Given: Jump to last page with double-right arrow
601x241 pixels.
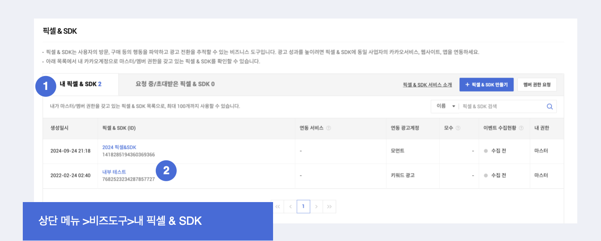Looking at the screenshot, I should coord(329,207).
